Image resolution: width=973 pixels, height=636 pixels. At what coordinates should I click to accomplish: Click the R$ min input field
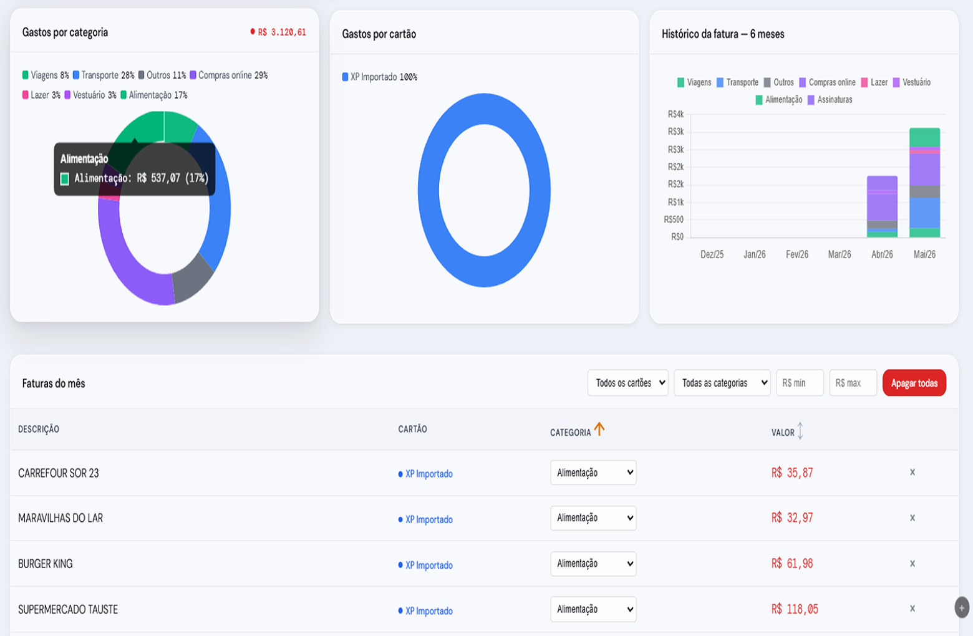pos(800,383)
